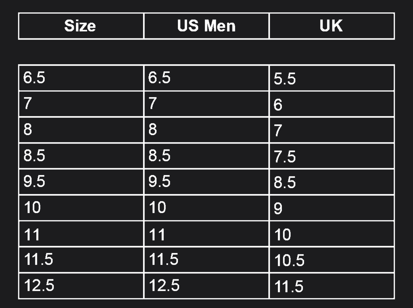Screen dimensions: 413x308
Task: Click the Size column header
Action: tap(81, 26)
